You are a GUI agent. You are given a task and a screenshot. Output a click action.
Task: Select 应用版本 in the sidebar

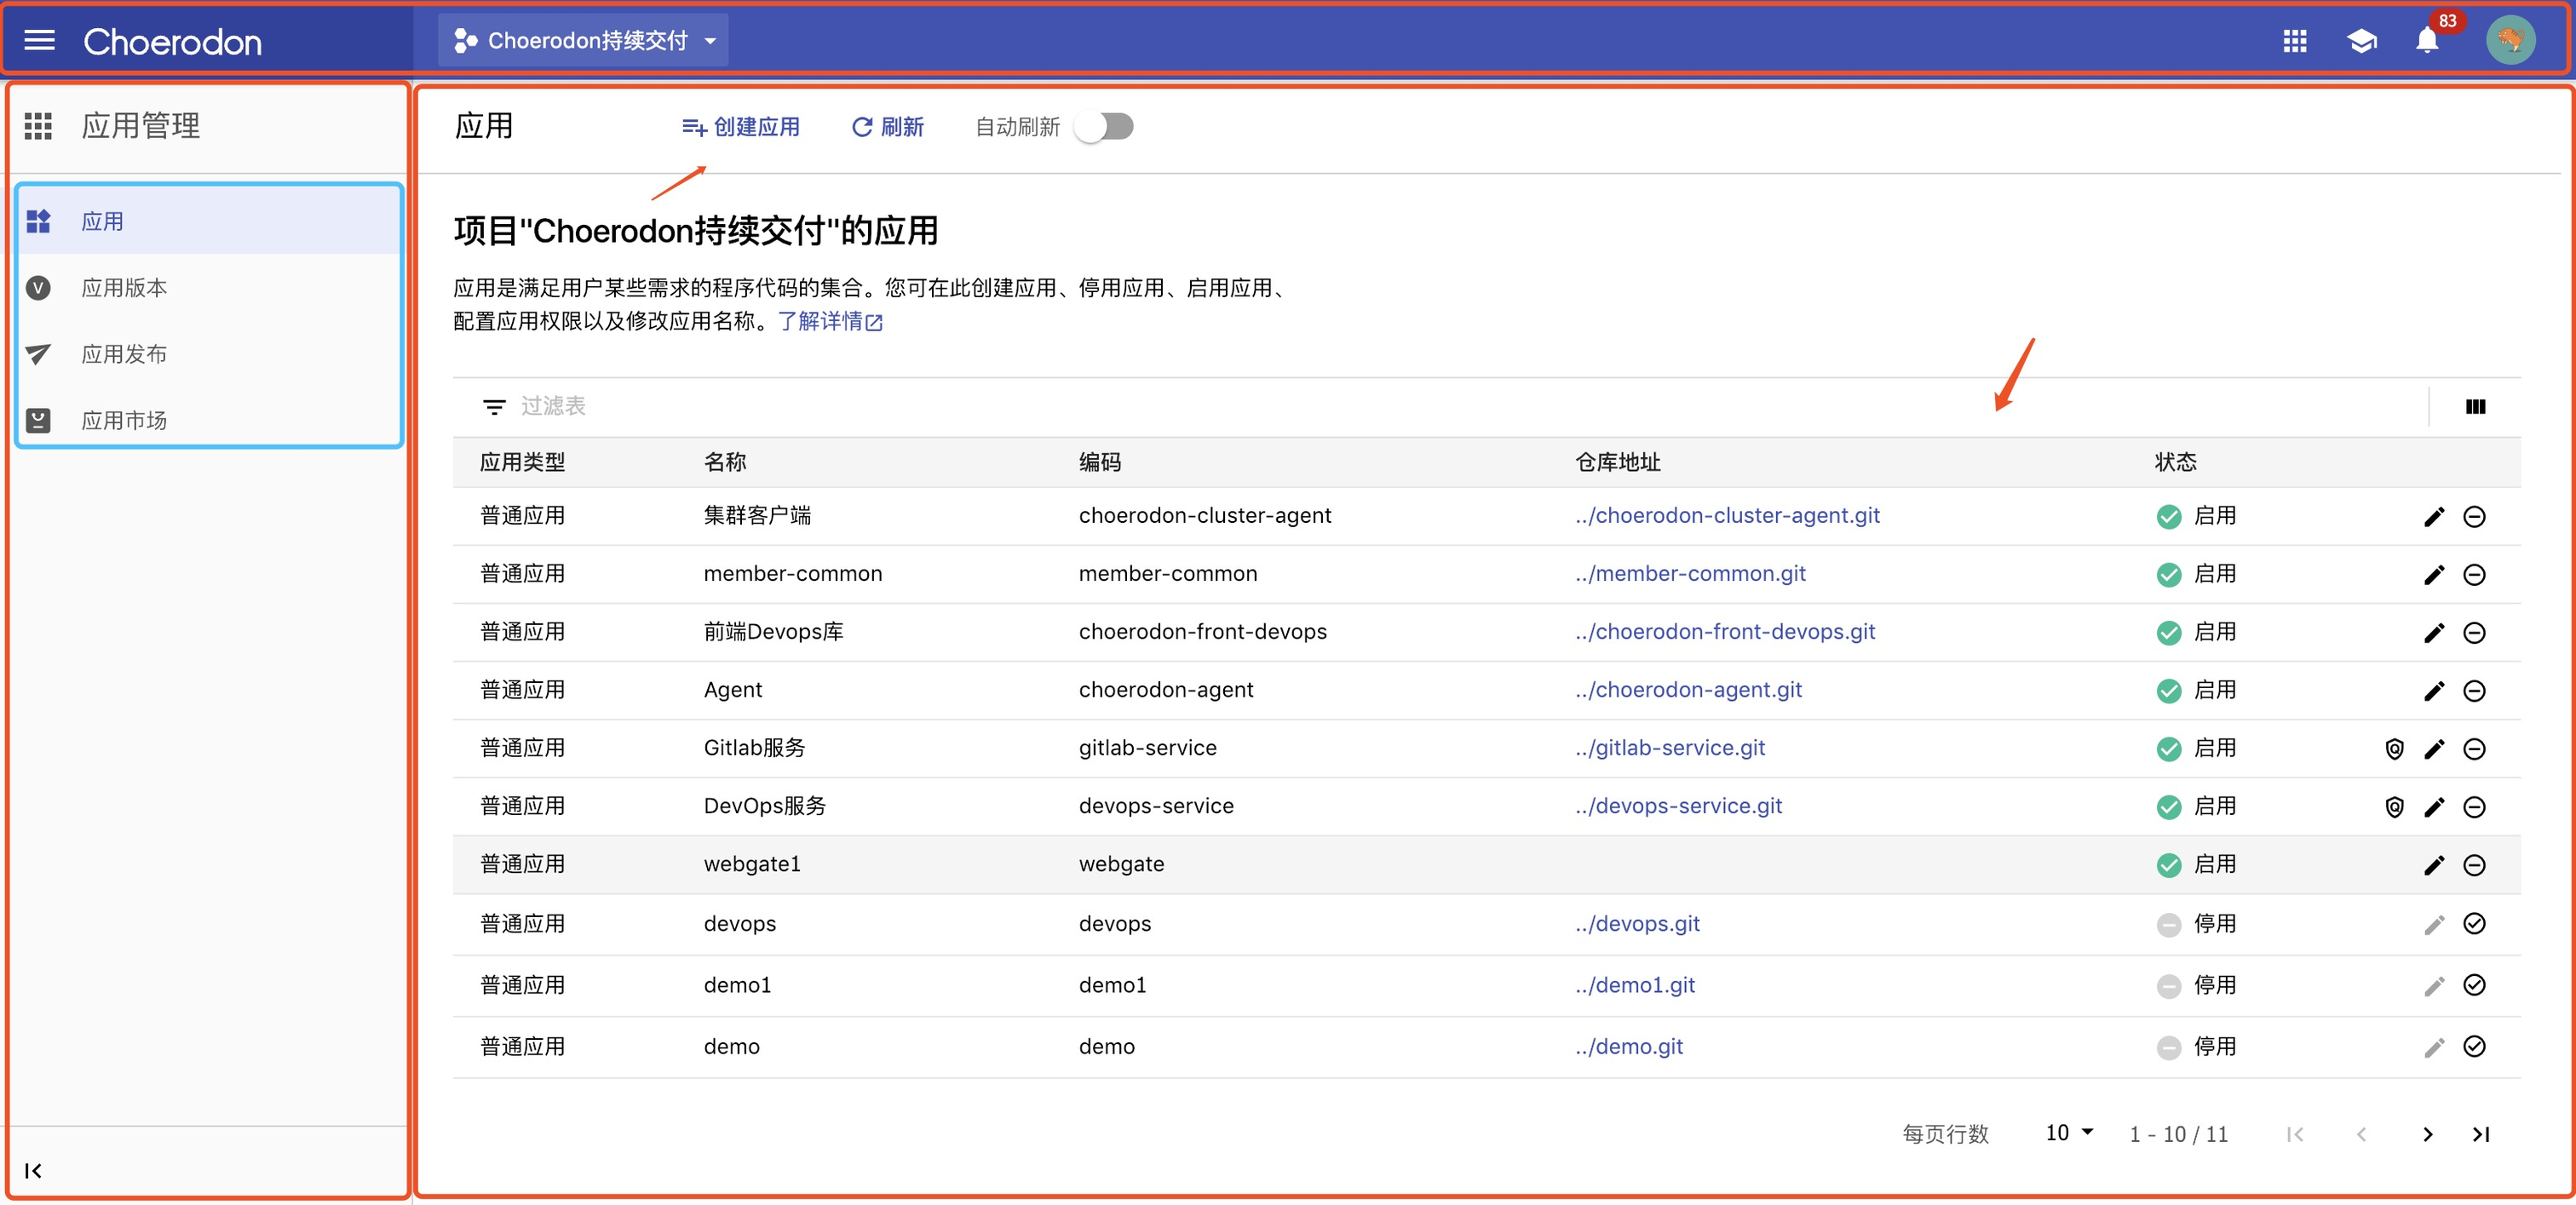pos(124,288)
